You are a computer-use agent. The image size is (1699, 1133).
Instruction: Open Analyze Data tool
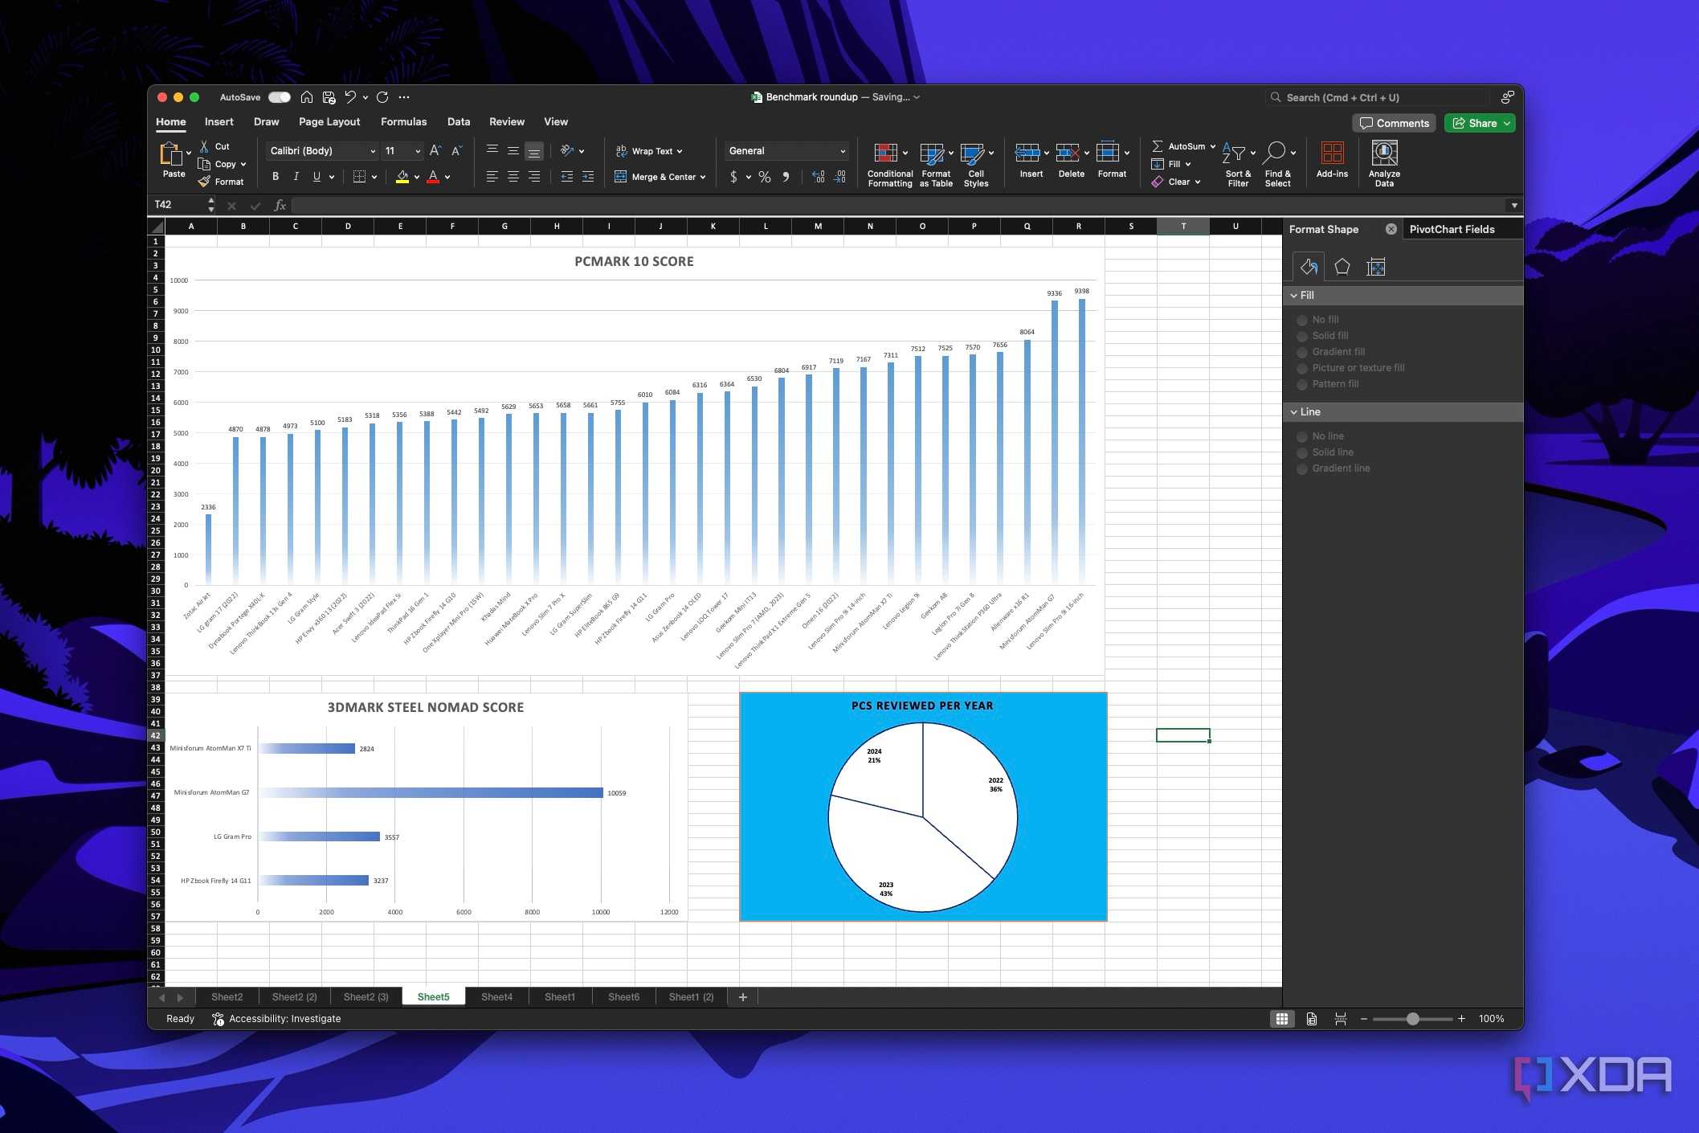click(1384, 165)
